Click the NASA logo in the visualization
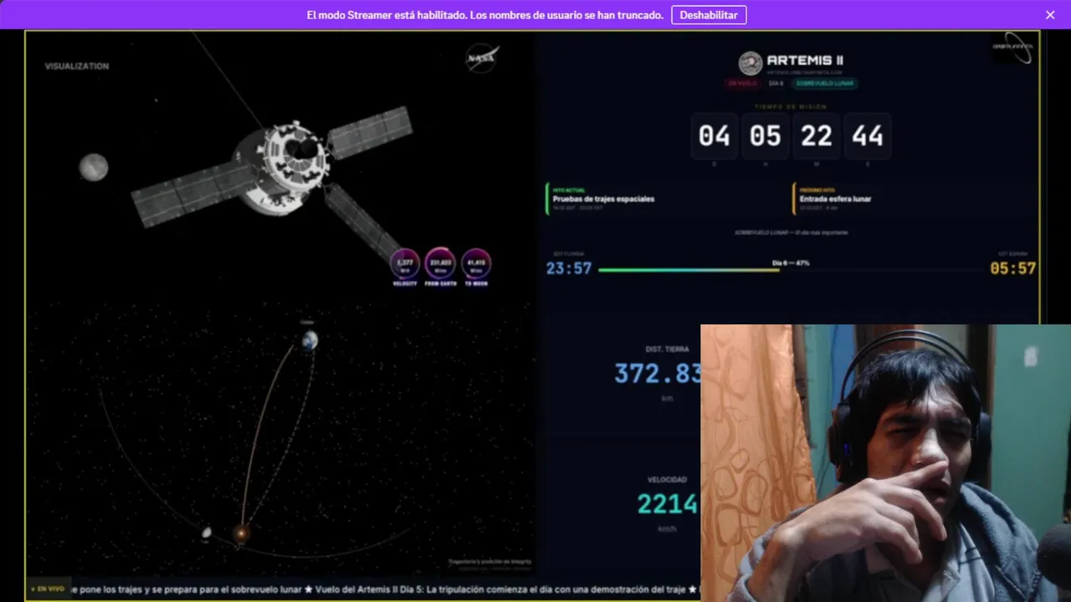 (x=483, y=59)
